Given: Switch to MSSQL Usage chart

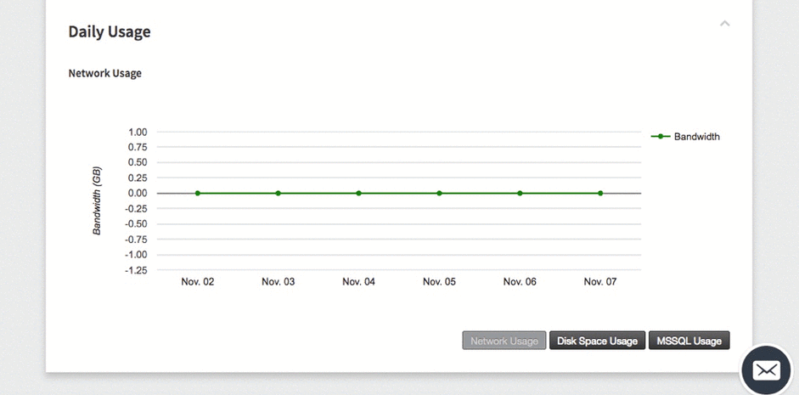Looking at the screenshot, I should 689,341.
